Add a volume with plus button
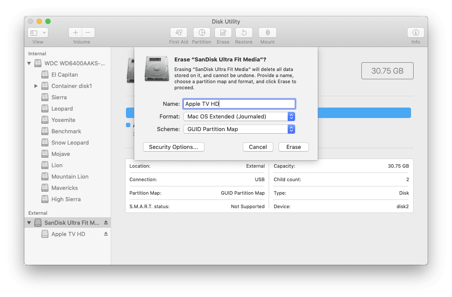The image size is (452, 297). [75, 33]
